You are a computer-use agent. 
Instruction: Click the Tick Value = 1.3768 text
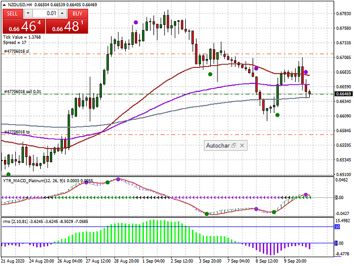(22, 37)
